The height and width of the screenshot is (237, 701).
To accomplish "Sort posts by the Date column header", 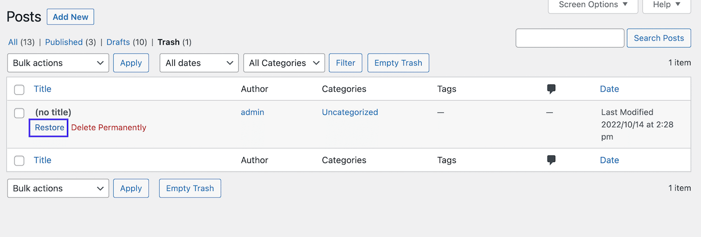I will 609,89.
